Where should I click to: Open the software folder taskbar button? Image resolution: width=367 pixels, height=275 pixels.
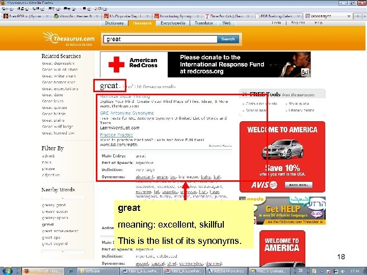click(98, 271)
